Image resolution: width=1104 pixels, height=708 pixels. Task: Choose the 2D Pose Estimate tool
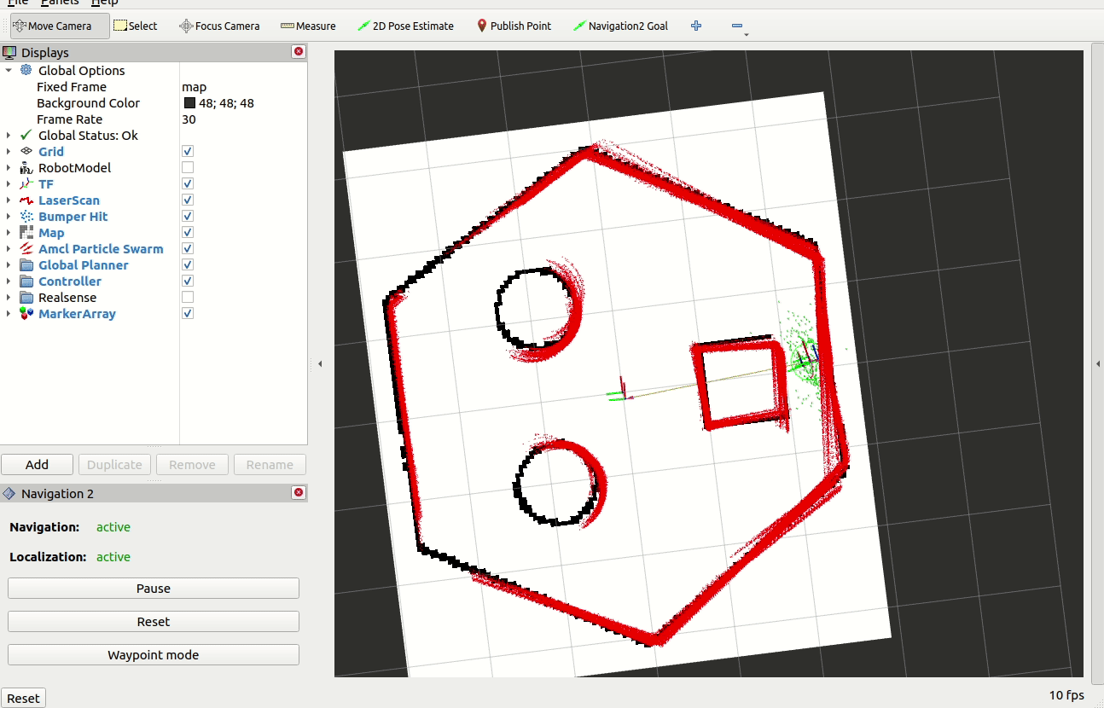click(405, 26)
